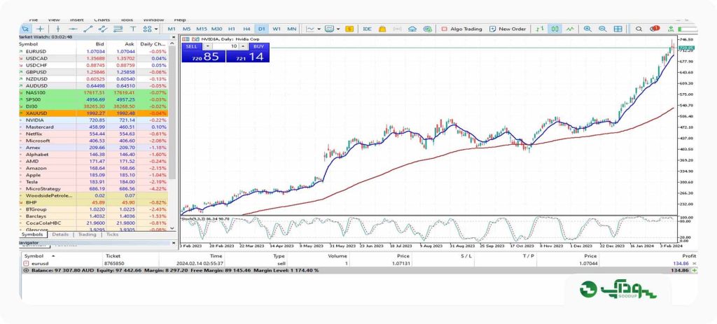Toggle Algo Trading
This screenshot has height=324, width=717.
pos(461,29)
